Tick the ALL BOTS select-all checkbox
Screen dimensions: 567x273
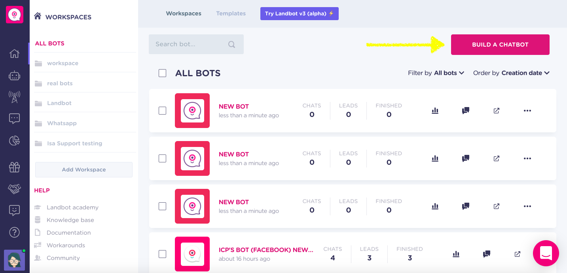point(162,73)
